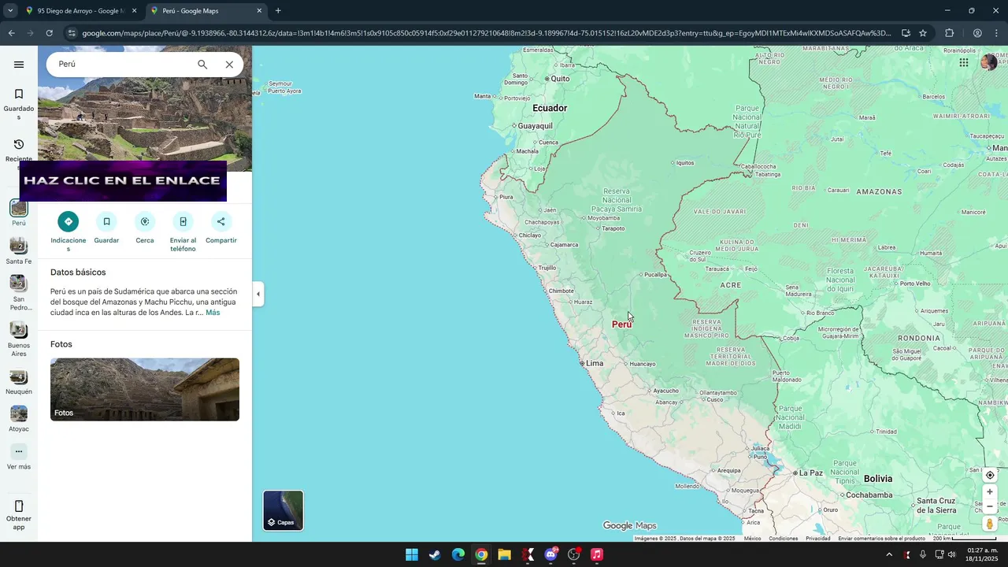Viewport: 1008px width, 567px height.
Task: Click the Cusco city label on map
Action: click(x=714, y=399)
